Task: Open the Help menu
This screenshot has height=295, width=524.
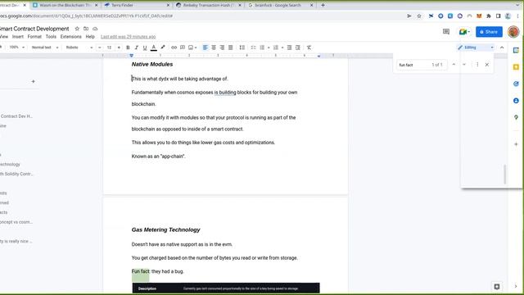Action: [90, 36]
